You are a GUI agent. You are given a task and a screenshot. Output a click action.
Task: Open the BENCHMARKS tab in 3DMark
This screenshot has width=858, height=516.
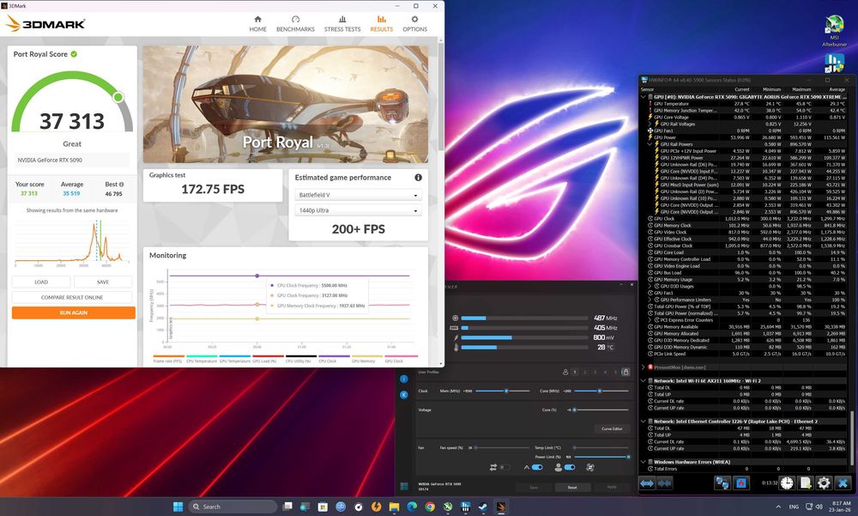click(295, 23)
